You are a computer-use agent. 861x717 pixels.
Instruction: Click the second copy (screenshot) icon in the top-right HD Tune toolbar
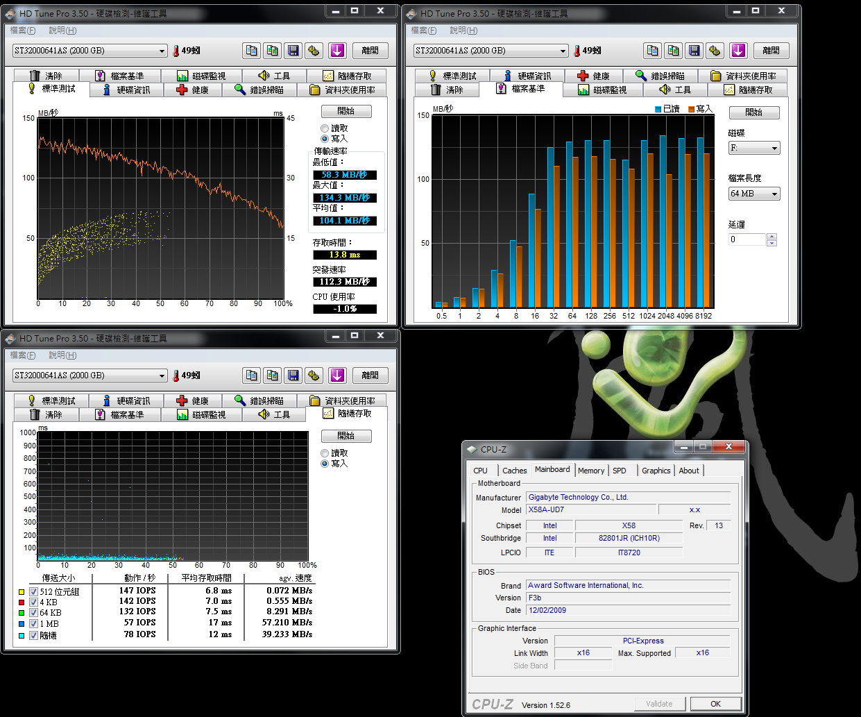(x=674, y=51)
